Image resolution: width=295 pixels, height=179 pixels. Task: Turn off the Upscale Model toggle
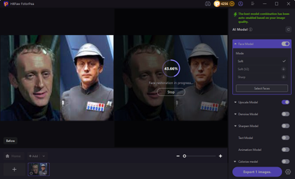285,102
